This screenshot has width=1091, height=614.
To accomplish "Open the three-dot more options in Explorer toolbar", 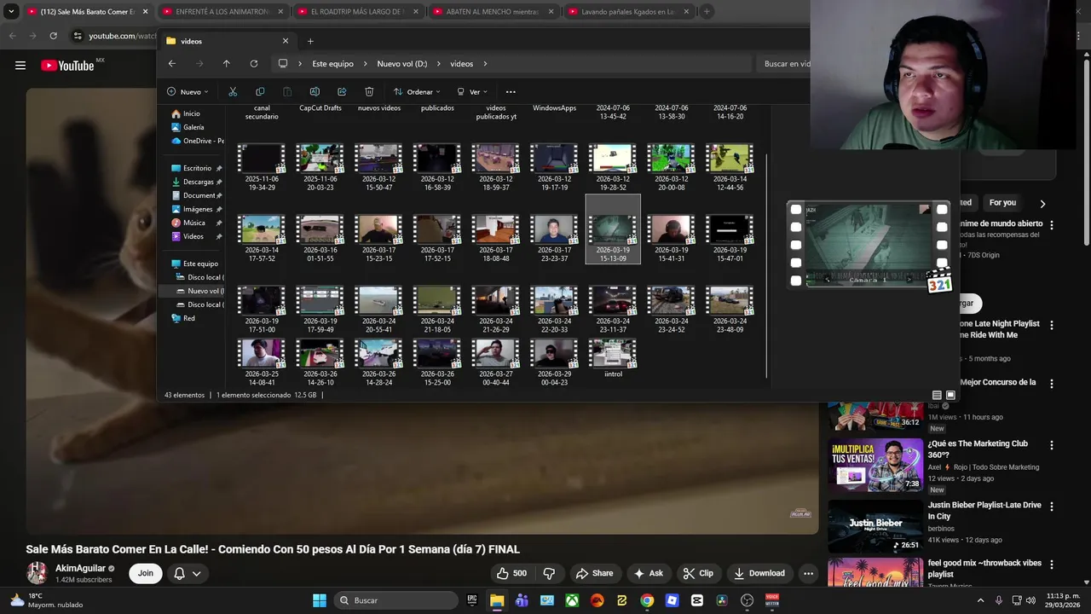I will [x=511, y=92].
